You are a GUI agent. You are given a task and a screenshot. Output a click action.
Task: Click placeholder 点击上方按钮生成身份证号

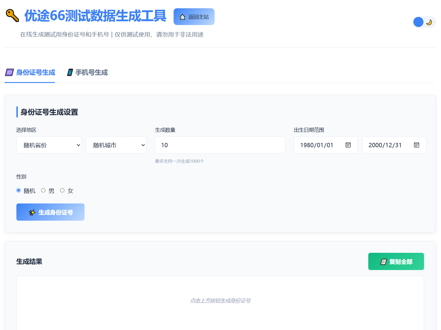(x=220, y=300)
